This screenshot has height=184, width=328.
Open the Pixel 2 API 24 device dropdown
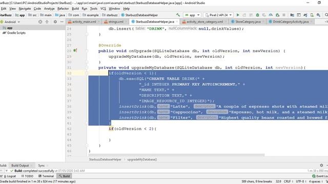(218, 15)
